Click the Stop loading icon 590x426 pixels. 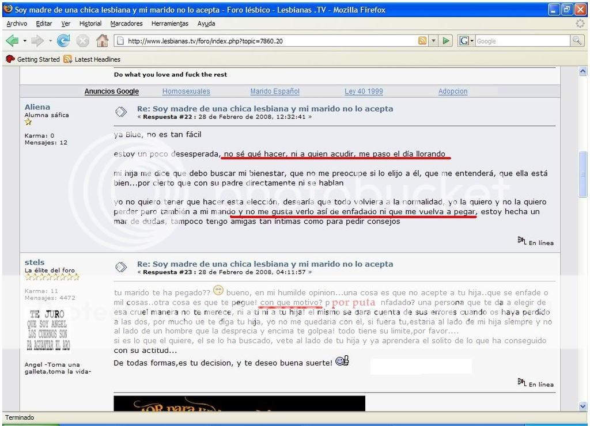83,41
